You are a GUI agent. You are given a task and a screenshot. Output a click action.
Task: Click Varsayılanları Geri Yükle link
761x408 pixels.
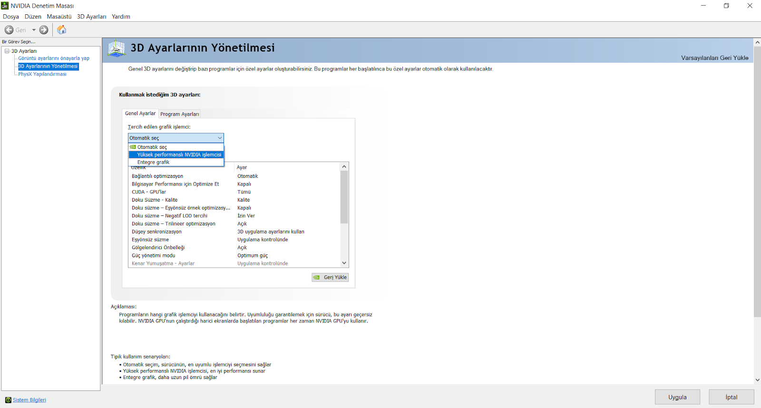coord(714,58)
